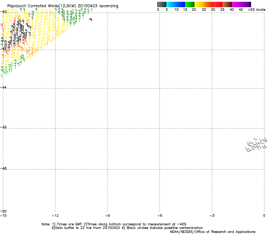Click the gray 0–5 knots color bar segment
The width and height of the screenshot is (267, 234).
tap(162, 4)
